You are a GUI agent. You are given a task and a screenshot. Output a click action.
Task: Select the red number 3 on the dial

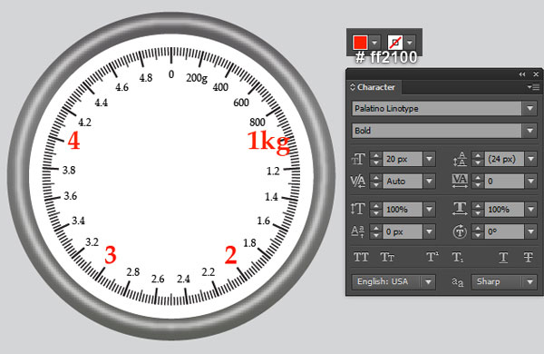111,255
